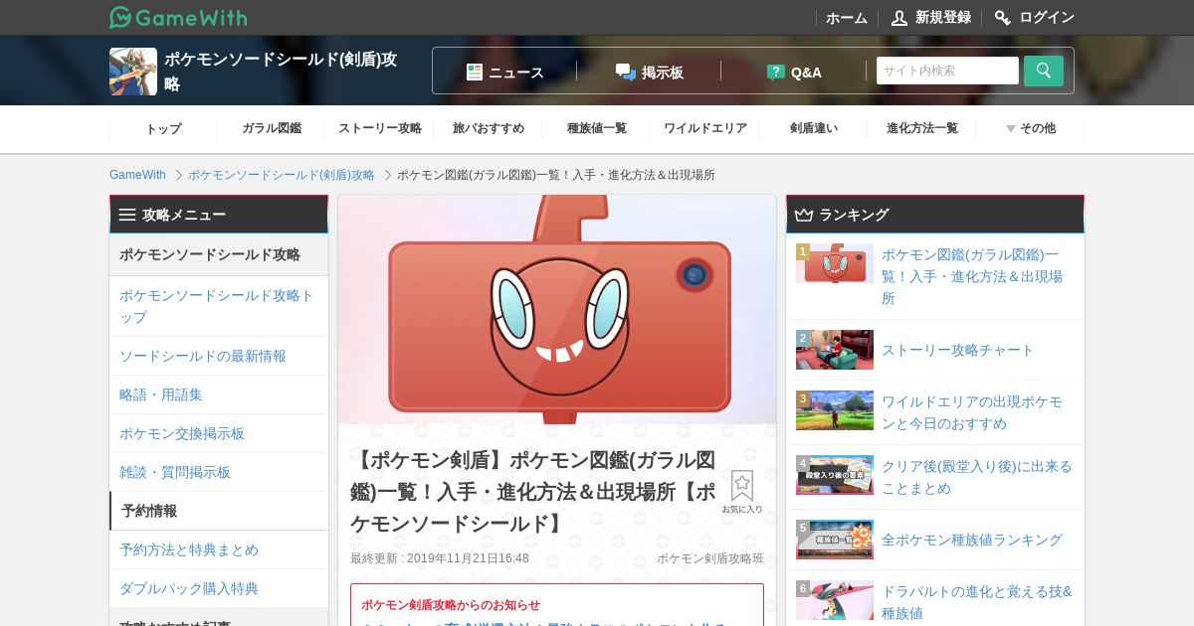Open the Q&A section
This screenshot has height=626, width=1194.
(806, 73)
